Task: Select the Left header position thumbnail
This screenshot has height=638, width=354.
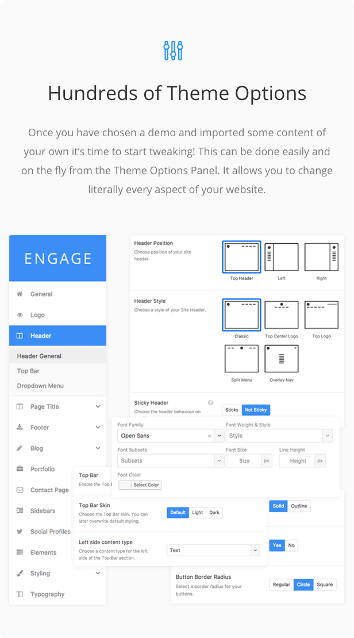Action: coord(282,257)
